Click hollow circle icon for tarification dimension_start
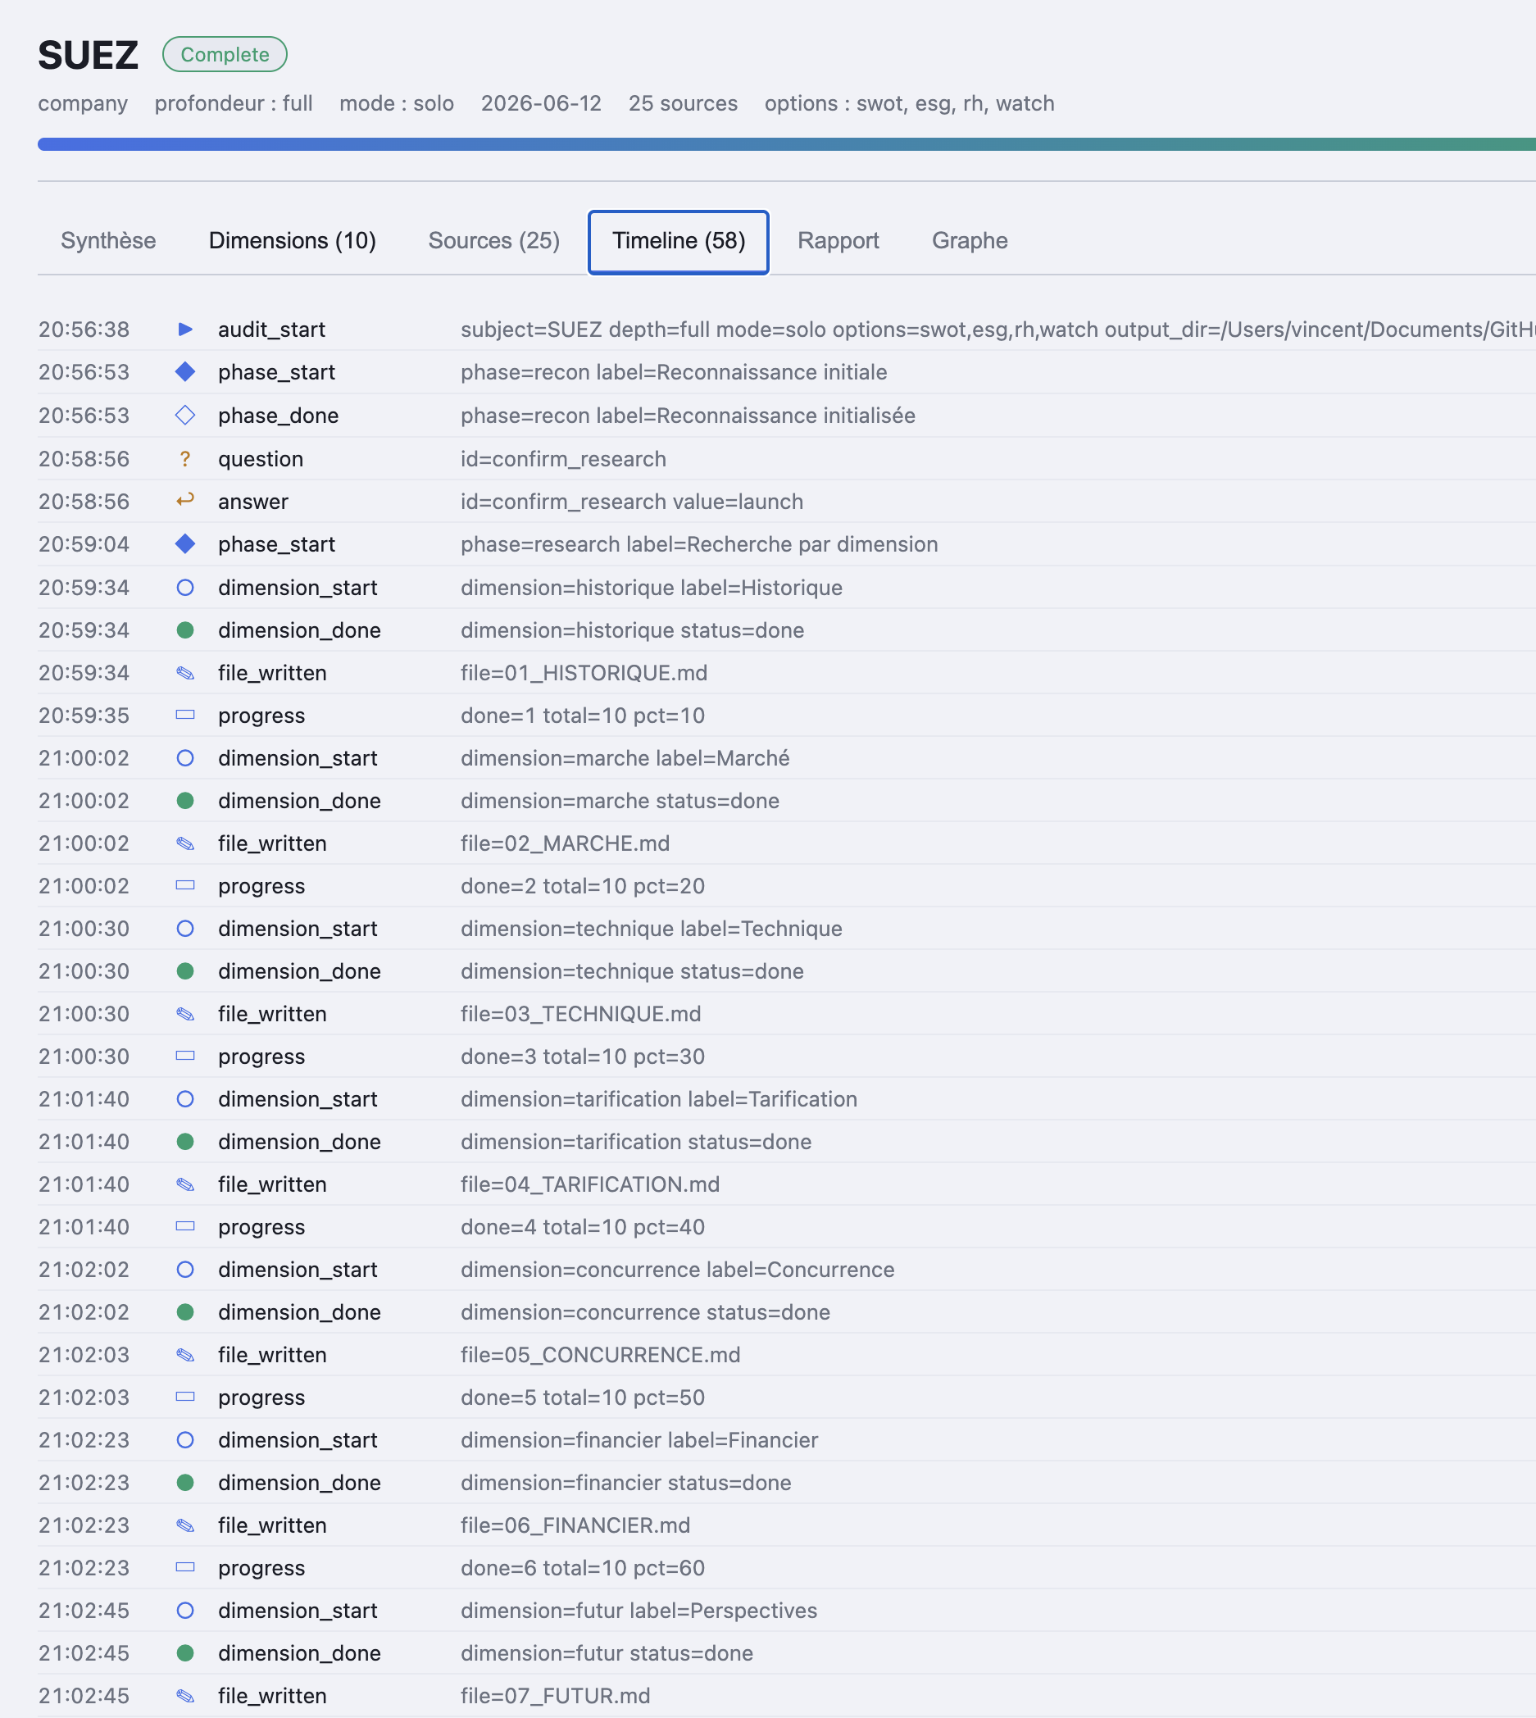Viewport: 1536px width, 1718px height. [186, 1098]
